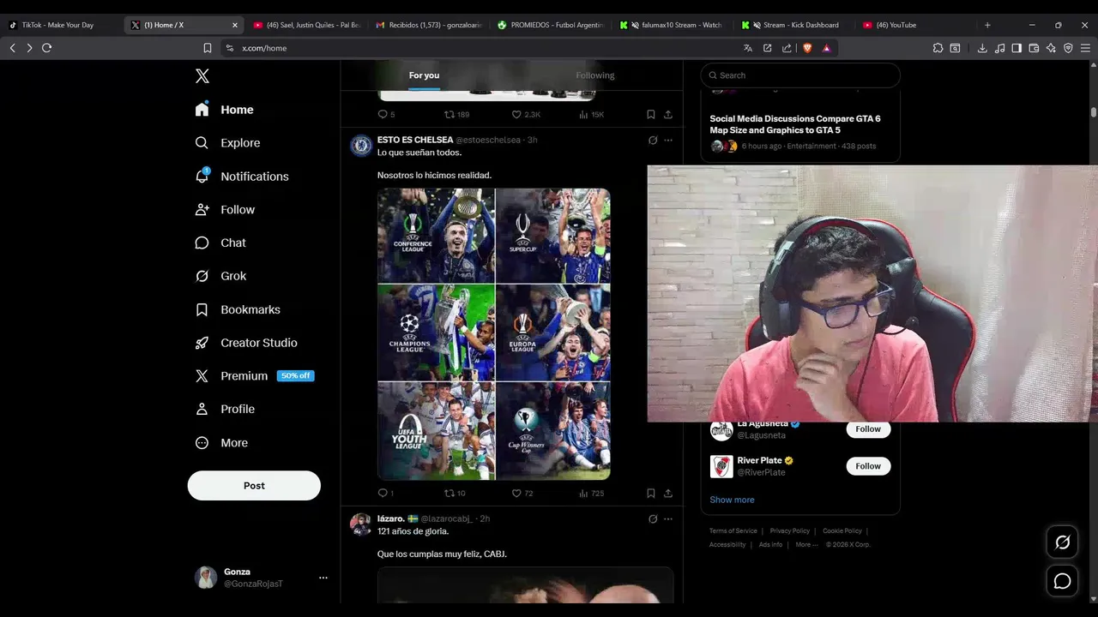
Task: Open the translate page icon
Action: point(748,48)
